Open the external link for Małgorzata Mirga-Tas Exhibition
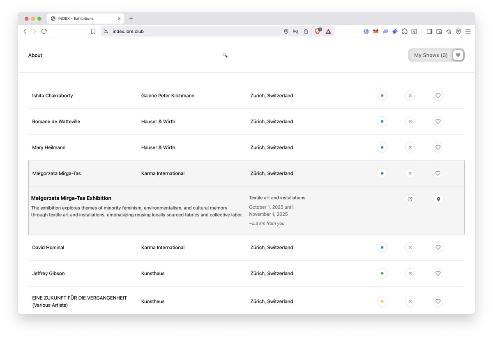The image size is (493, 338). [410, 199]
